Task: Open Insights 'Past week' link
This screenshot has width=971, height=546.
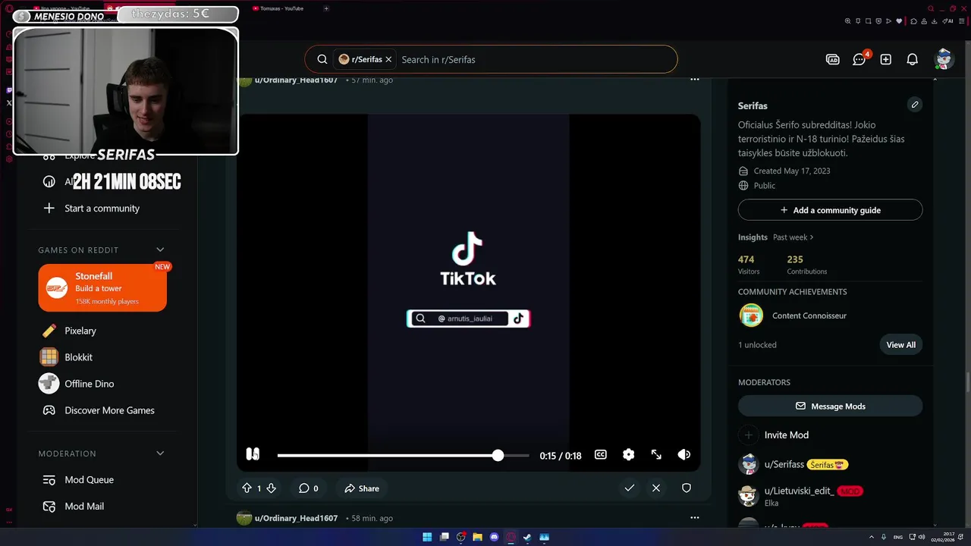Action: coord(793,237)
